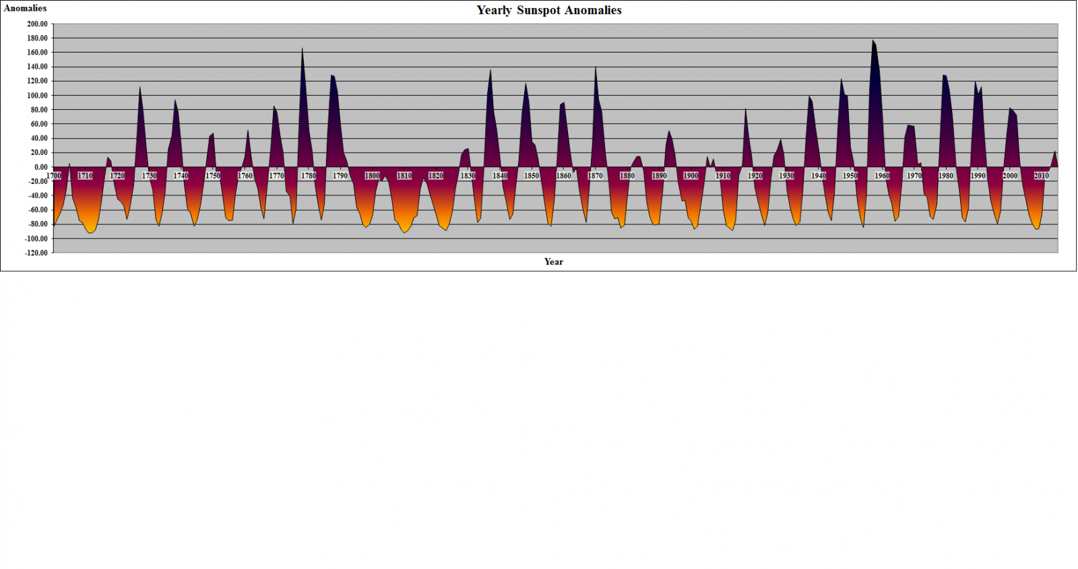
Task: Select the 1940 year label
Action: pos(819,176)
